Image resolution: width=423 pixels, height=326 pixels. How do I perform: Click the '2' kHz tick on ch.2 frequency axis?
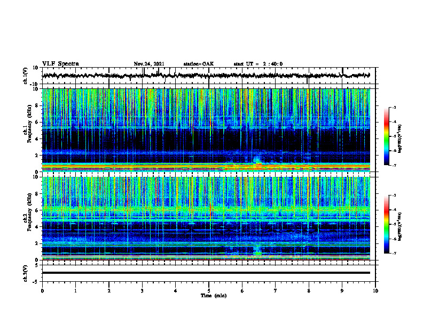(37, 243)
